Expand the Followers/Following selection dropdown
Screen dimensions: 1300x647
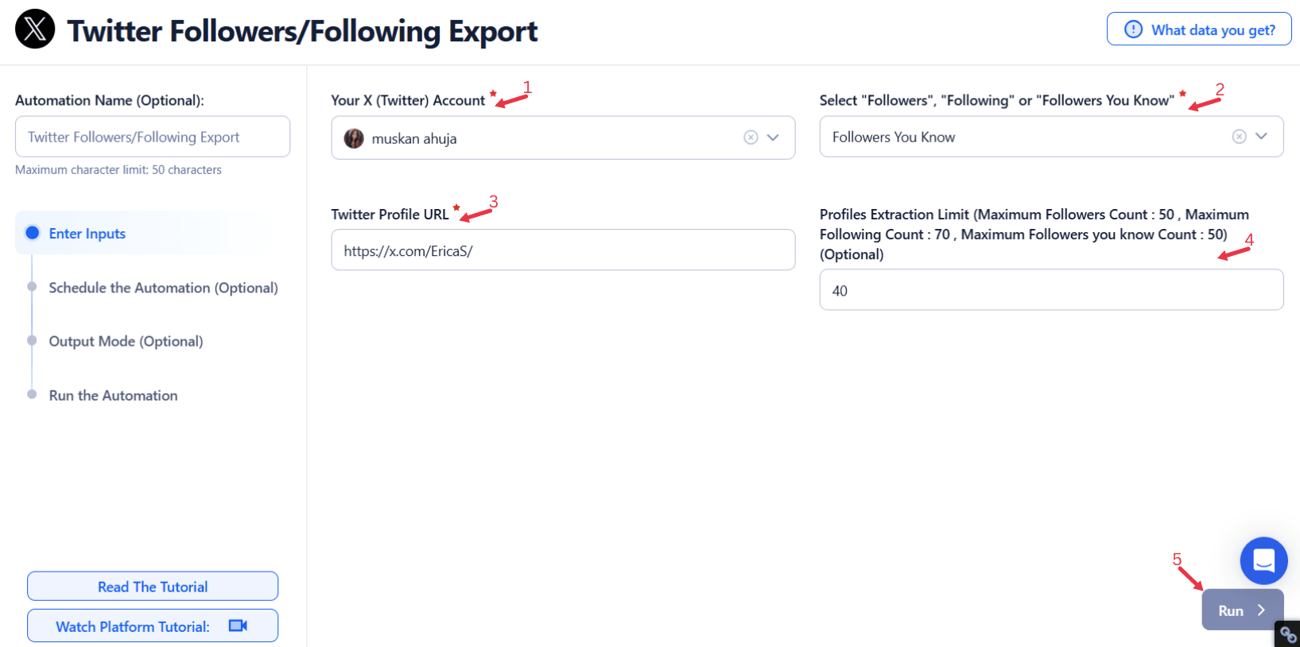(x=1261, y=137)
